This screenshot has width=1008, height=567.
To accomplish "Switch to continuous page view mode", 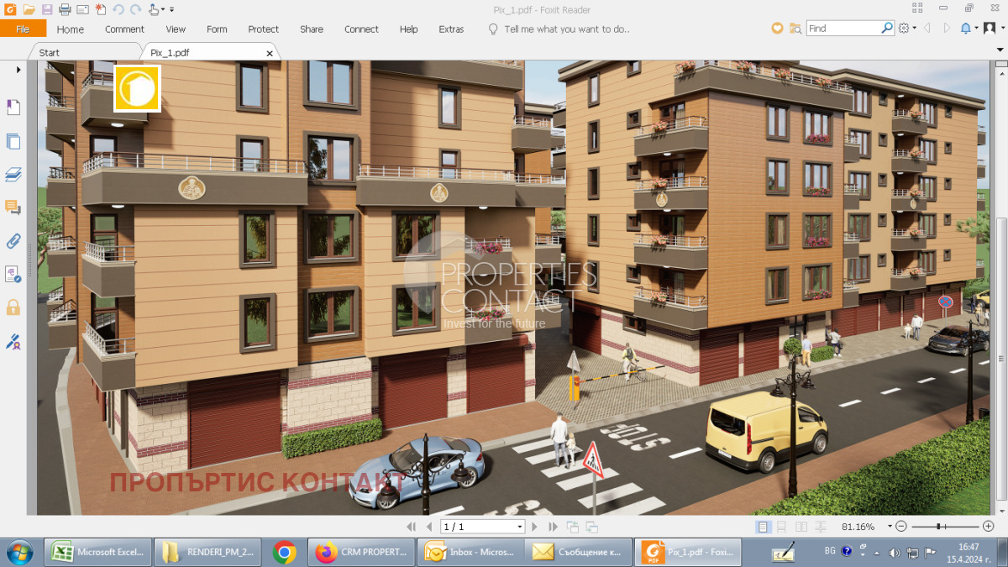I will (x=782, y=527).
